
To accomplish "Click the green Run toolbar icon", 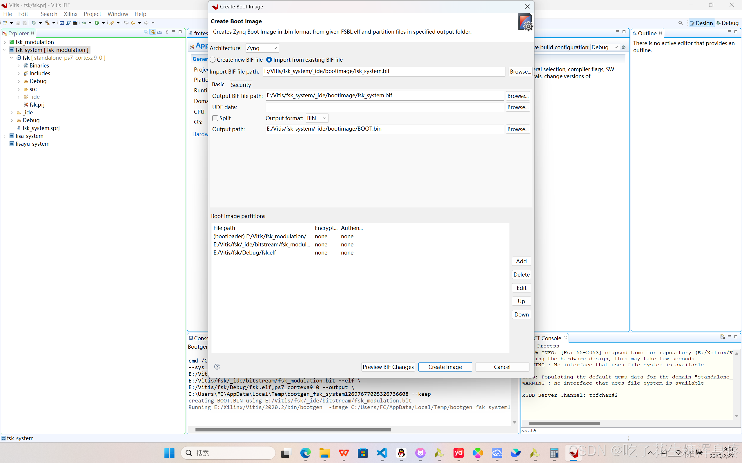I will tap(97, 23).
